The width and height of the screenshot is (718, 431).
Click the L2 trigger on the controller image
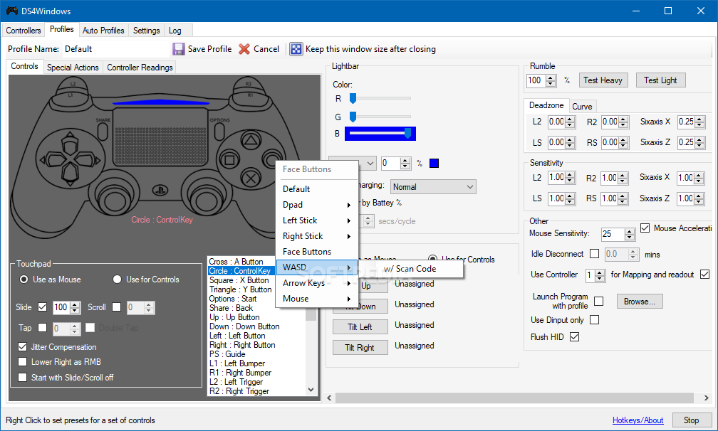tap(73, 84)
